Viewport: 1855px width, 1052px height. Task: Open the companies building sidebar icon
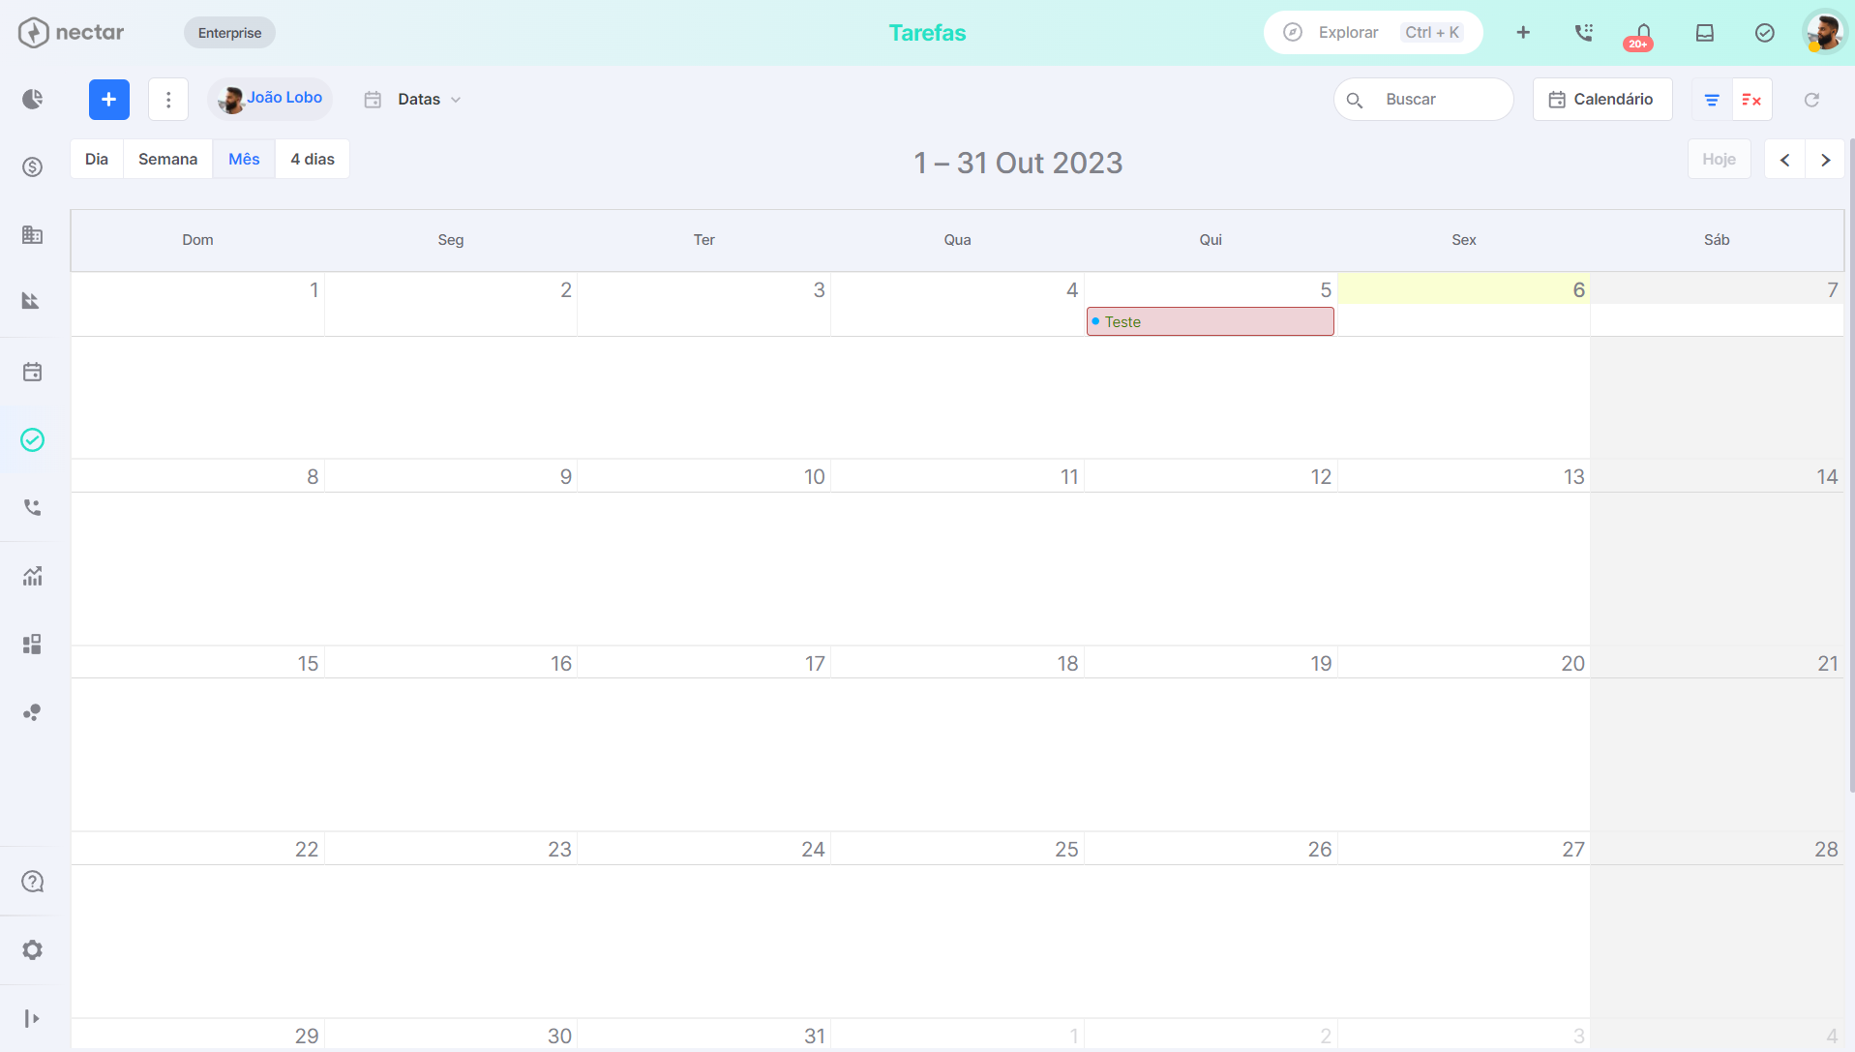[x=32, y=234]
